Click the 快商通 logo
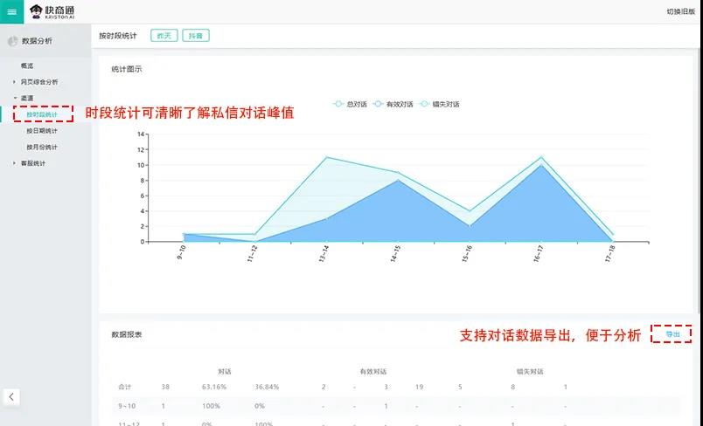Image resolution: width=703 pixels, height=426 pixels. coord(53,11)
